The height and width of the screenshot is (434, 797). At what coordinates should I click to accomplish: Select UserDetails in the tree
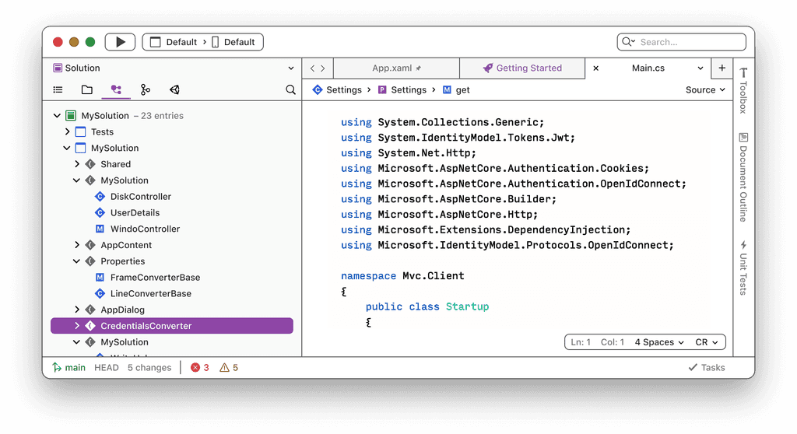135,213
